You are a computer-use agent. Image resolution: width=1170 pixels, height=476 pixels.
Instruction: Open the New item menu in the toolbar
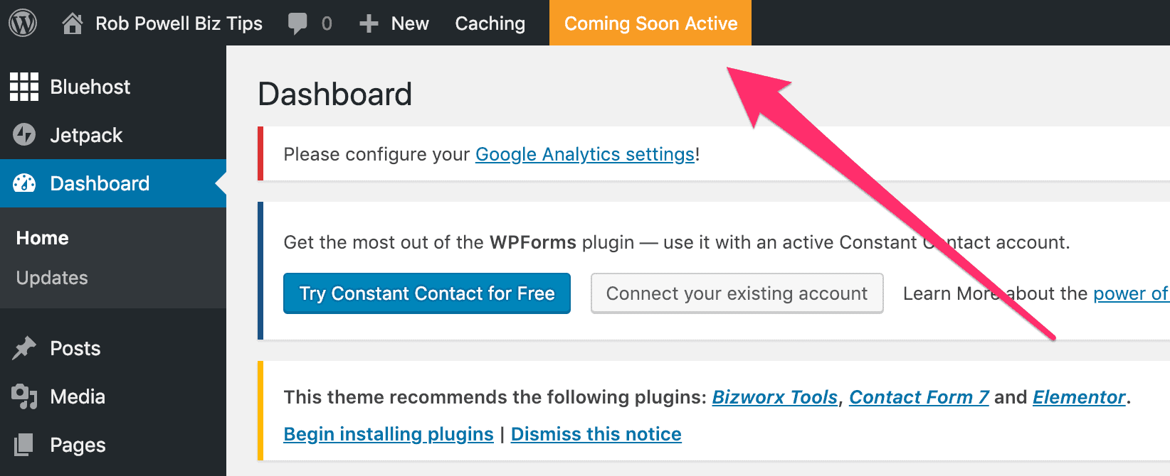click(x=394, y=22)
